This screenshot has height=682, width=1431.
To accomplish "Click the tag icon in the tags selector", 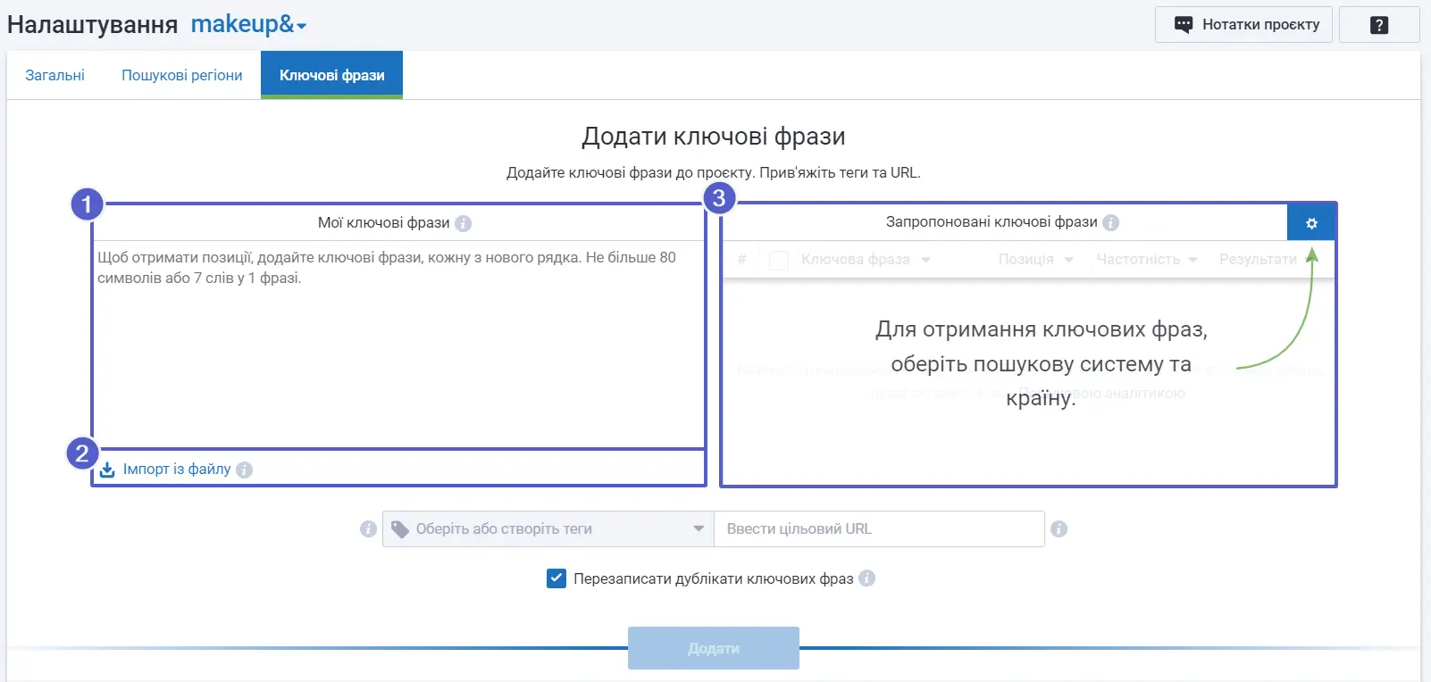I will (x=400, y=528).
